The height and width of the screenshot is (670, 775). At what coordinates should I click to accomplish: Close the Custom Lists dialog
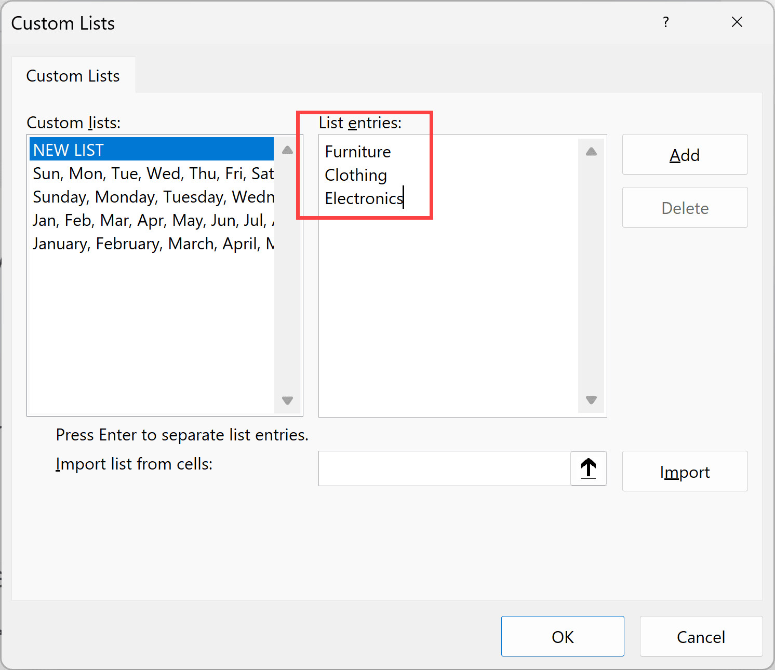[737, 22]
